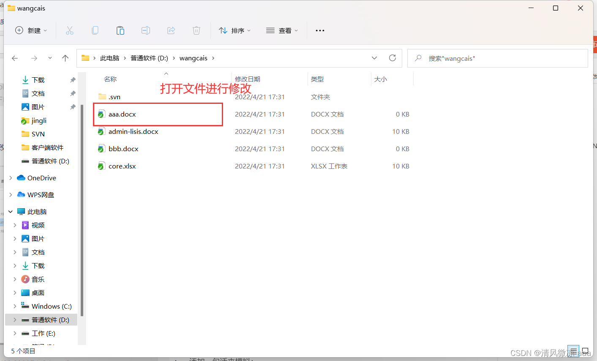The width and height of the screenshot is (597, 361).
Task: Sort by the 名称 column header
Action: (x=110, y=79)
